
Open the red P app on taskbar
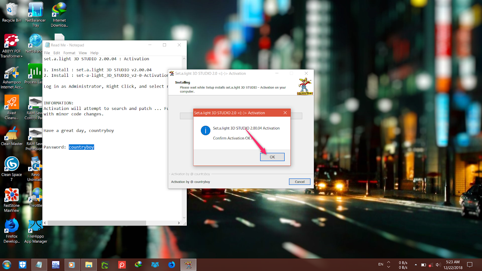click(122, 265)
